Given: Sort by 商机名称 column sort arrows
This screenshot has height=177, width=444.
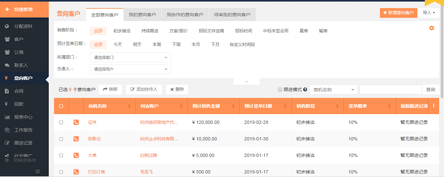Looking at the screenshot, I should coord(129,106).
